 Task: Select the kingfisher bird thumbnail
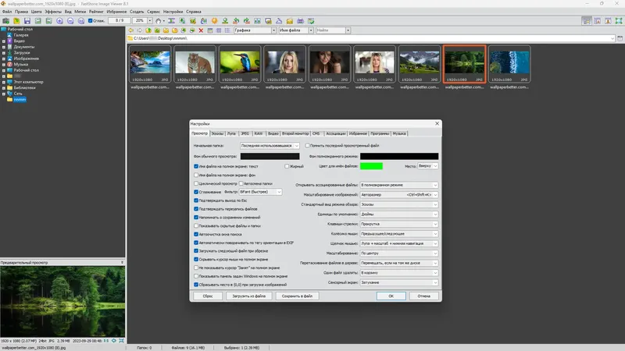coord(240,62)
